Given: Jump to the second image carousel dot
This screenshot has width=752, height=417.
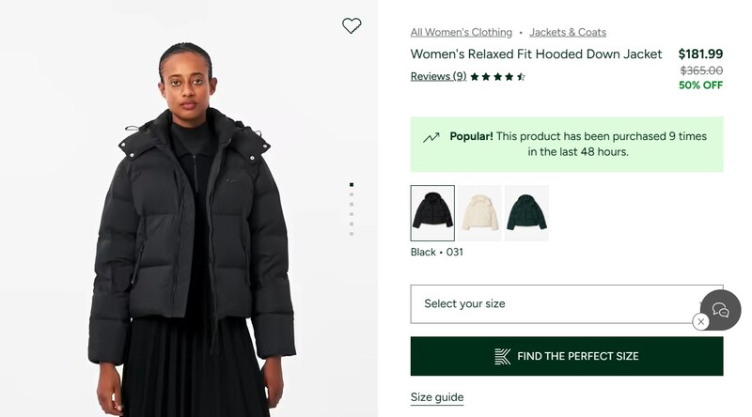Looking at the screenshot, I should click(x=352, y=194).
